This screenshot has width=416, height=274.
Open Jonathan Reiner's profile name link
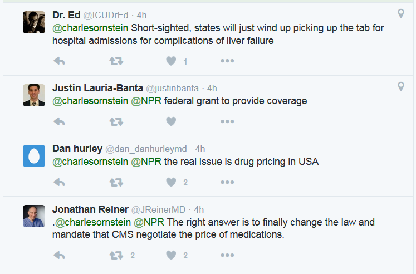[89, 209]
